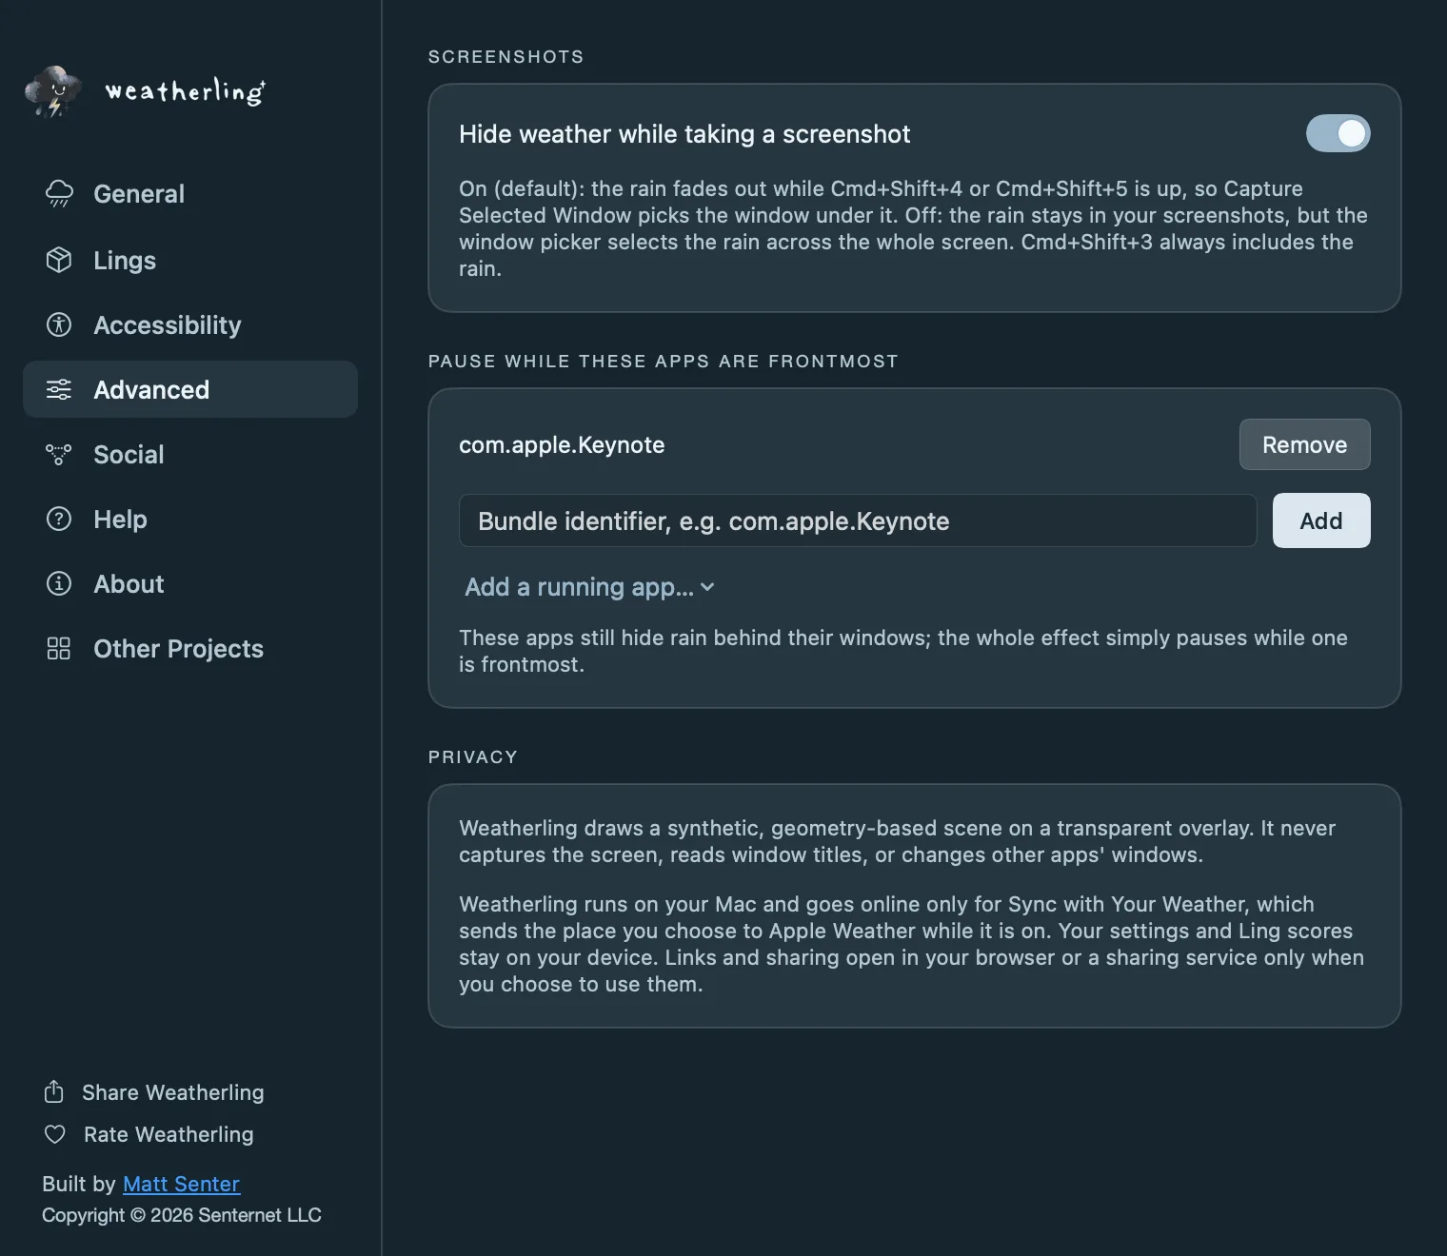
Task: Click the rain cloud icon beside General
Action: [x=59, y=193]
